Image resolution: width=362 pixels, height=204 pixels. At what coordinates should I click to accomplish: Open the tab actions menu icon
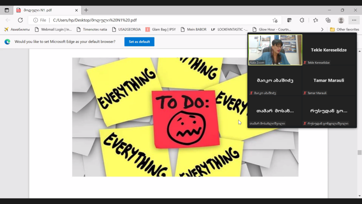(x=7, y=10)
